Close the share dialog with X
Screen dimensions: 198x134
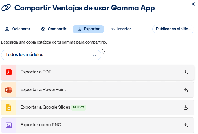click(x=193, y=4)
